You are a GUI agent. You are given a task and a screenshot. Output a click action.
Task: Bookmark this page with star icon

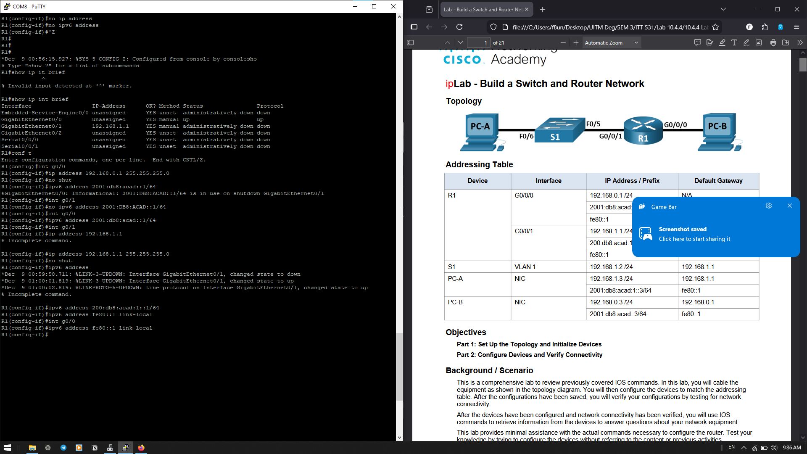pyautogui.click(x=715, y=27)
